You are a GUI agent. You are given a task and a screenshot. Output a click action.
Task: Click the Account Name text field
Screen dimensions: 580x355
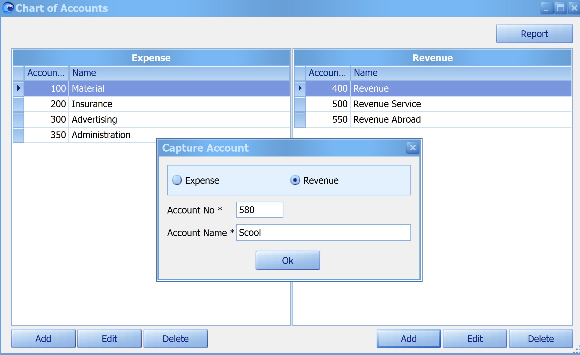tap(323, 233)
